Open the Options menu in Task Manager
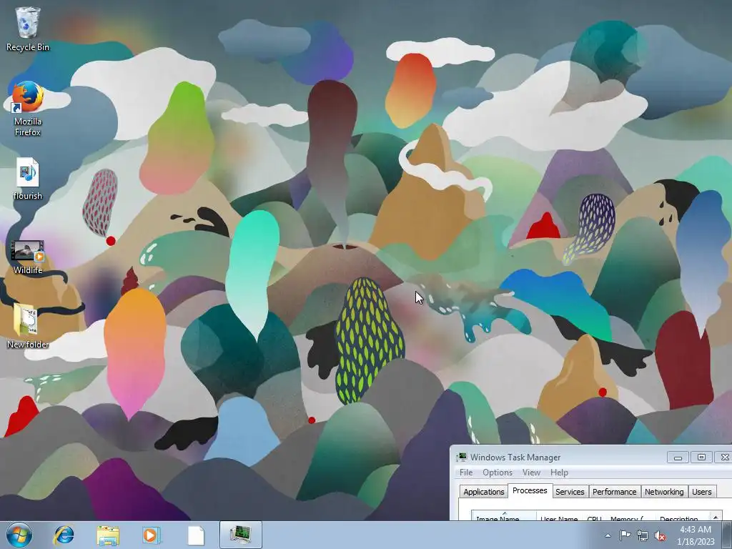Viewport: 732px width, 549px height. click(x=498, y=473)
